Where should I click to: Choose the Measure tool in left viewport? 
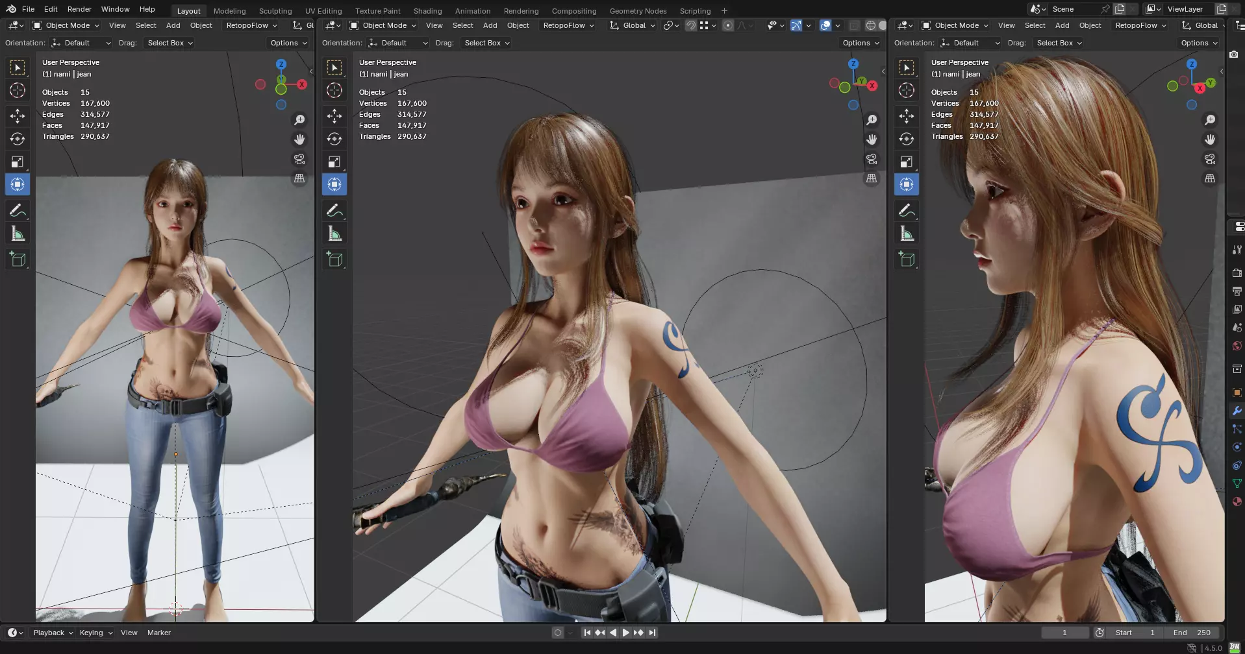(18, 234)
